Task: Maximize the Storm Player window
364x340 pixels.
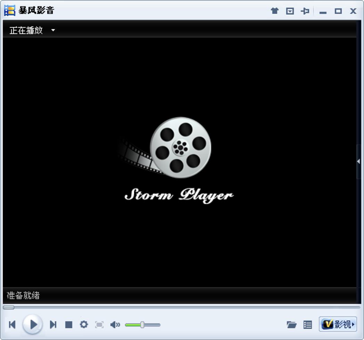Action: [338, 11]
